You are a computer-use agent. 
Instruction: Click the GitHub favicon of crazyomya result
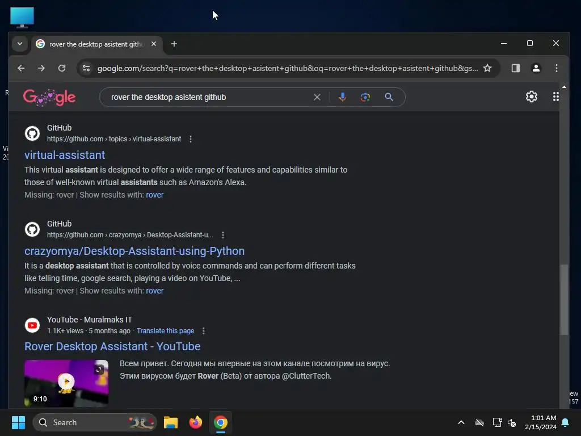32,229
